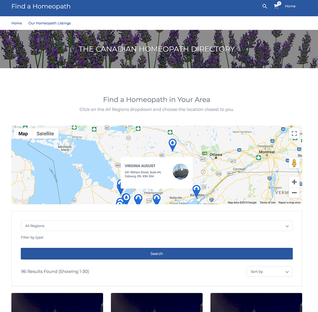This screenshot has width=318, height=312.
Task: Click the Street View pegman icon
Action: [294, 163]
